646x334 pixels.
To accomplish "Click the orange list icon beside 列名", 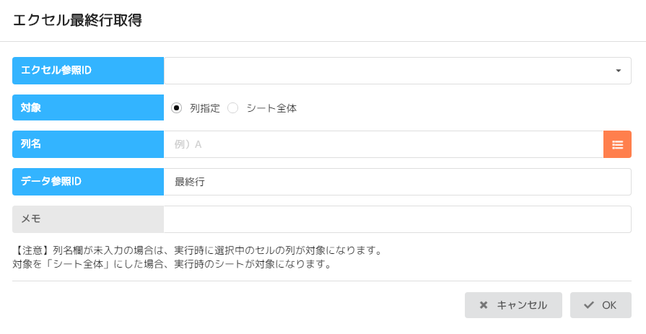I will click(x=617, y=144).
